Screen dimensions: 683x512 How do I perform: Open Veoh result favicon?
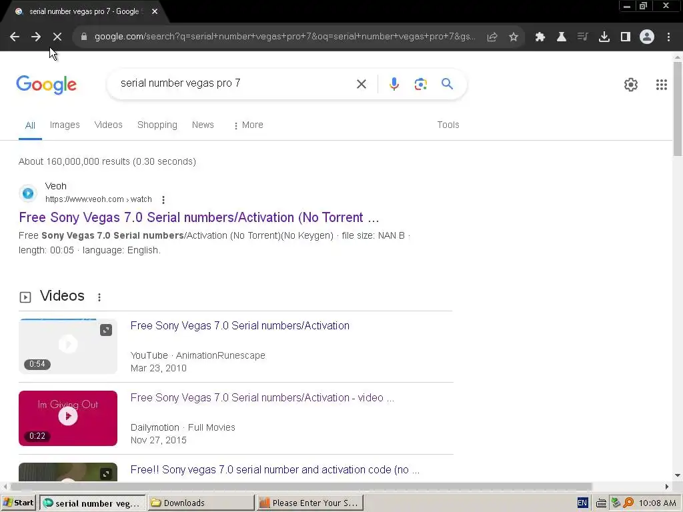pos(28,193)
